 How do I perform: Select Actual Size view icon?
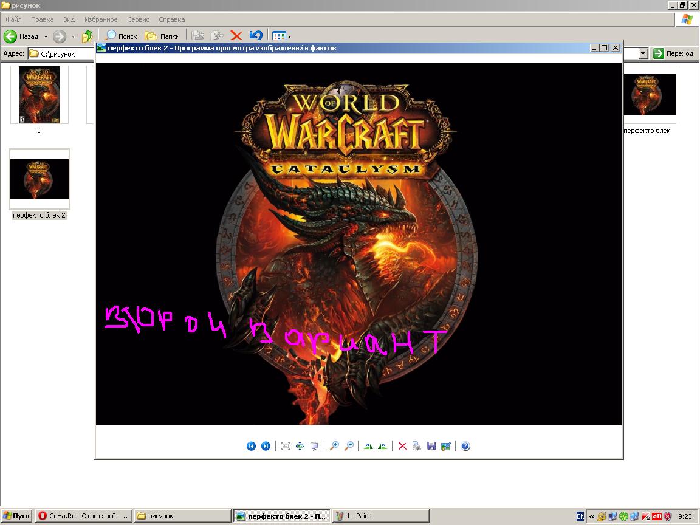(x=300, y=446)
